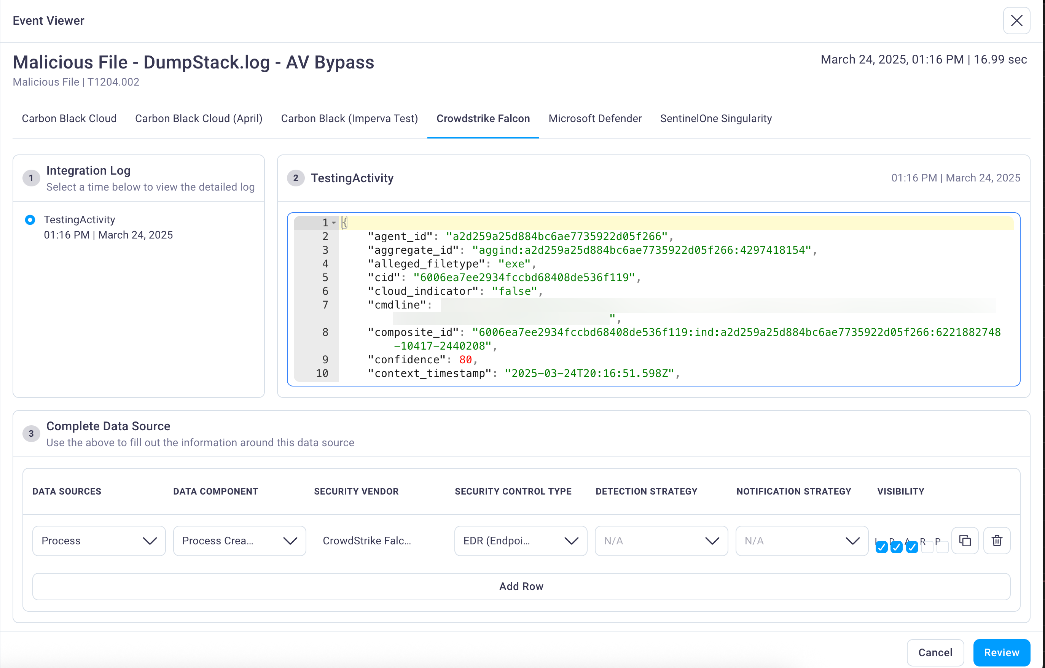Uncheck the D visibility checkbox
This screenshot has height=668, width=1045.
(x=896, y=547)
